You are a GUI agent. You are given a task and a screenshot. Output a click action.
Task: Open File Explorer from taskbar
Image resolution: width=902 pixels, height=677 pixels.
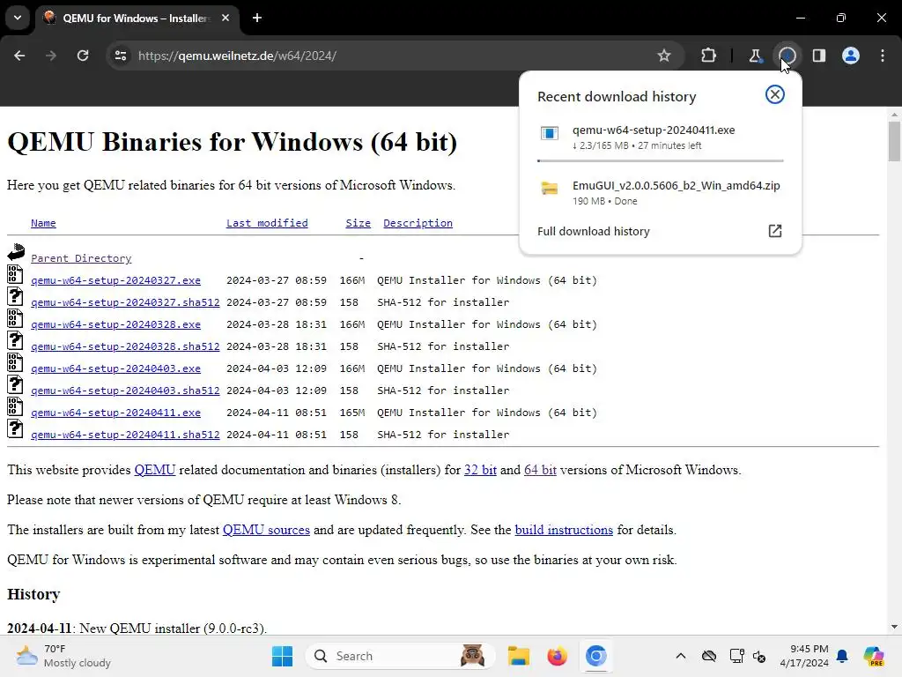[x=518, y=656]
